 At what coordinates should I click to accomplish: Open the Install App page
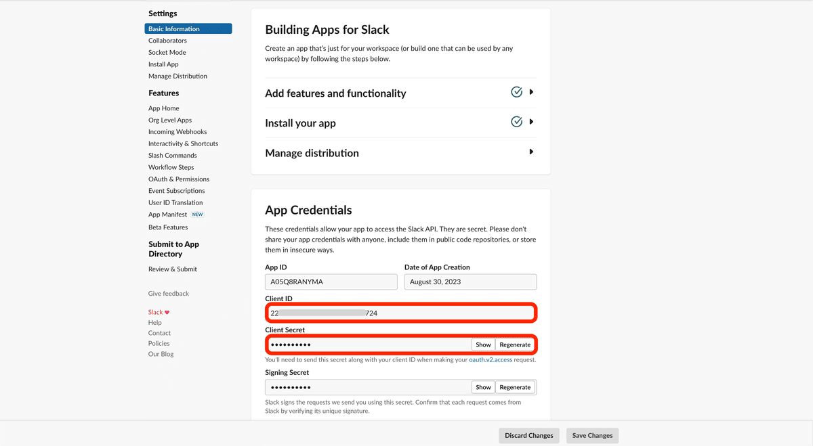pos(163,64)
